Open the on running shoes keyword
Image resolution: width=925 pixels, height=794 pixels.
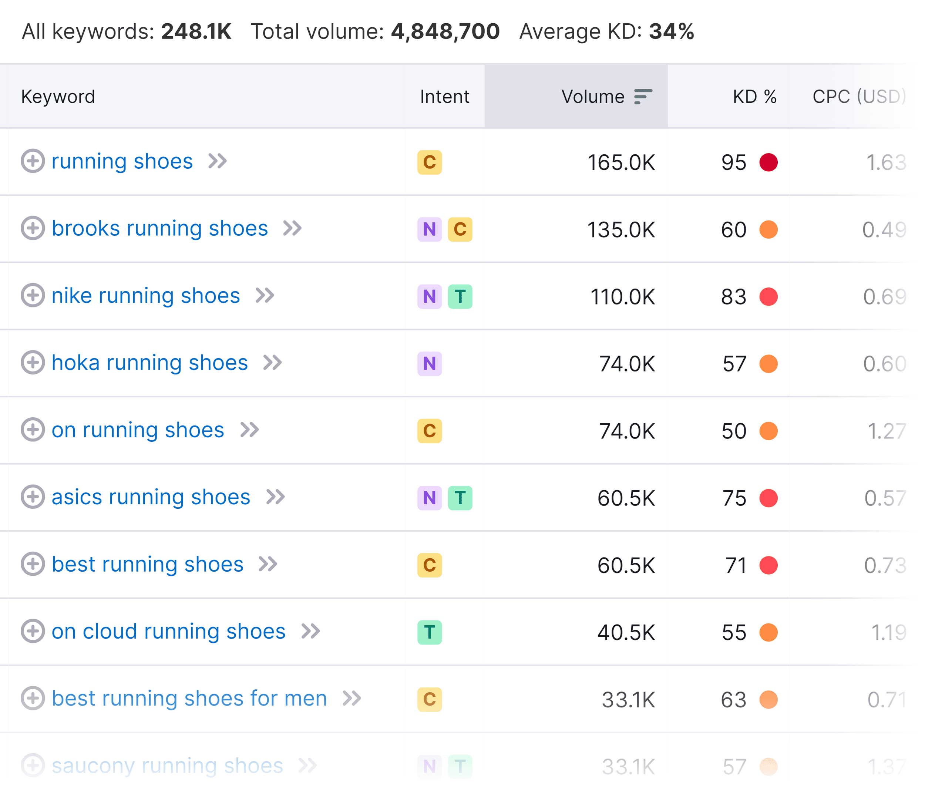tap(138, 430)
